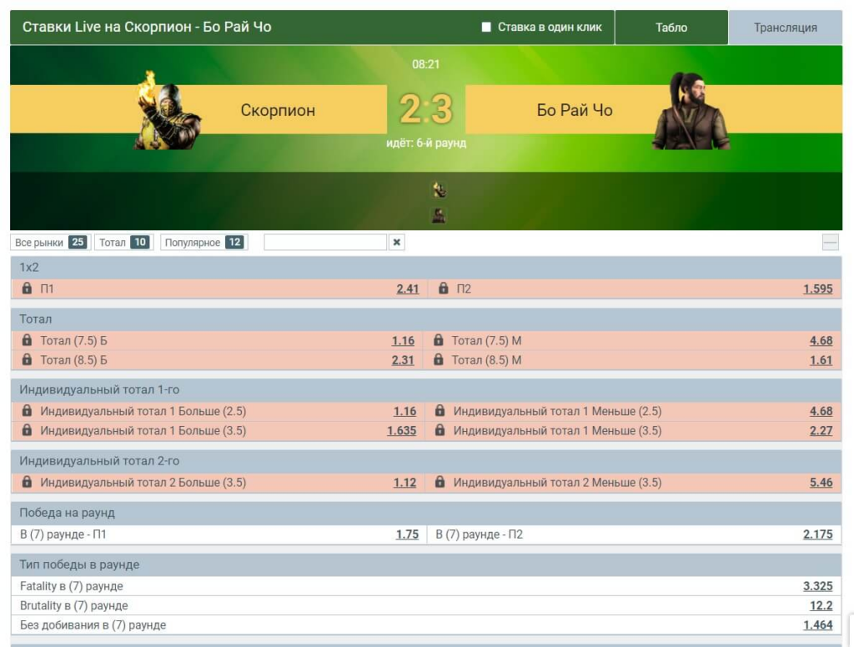Click the lock icon next to П1
The height and width of the screenshot is (647, 854).
coord(27,288)
